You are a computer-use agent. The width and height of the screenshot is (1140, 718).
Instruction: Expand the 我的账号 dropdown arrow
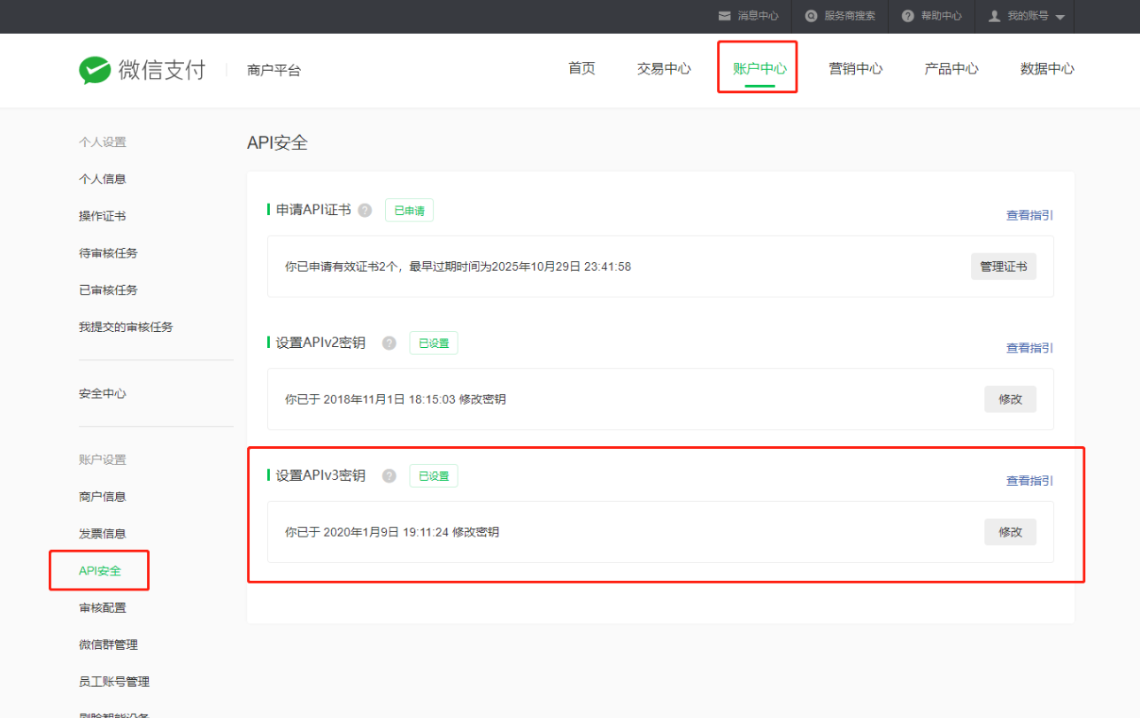point(1059,17)
